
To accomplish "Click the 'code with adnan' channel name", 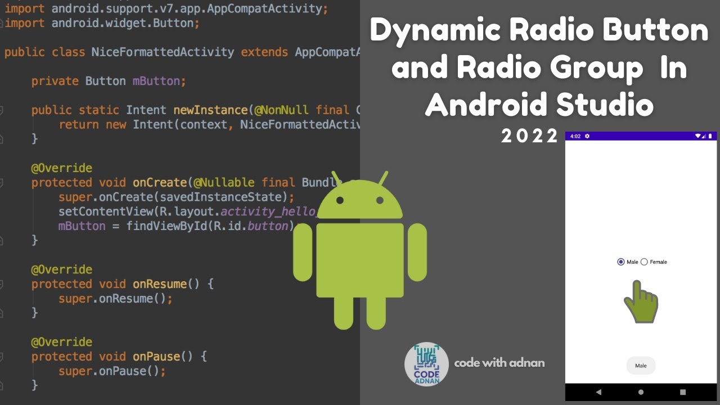I will pyautogui.click(x=499, y=363).
